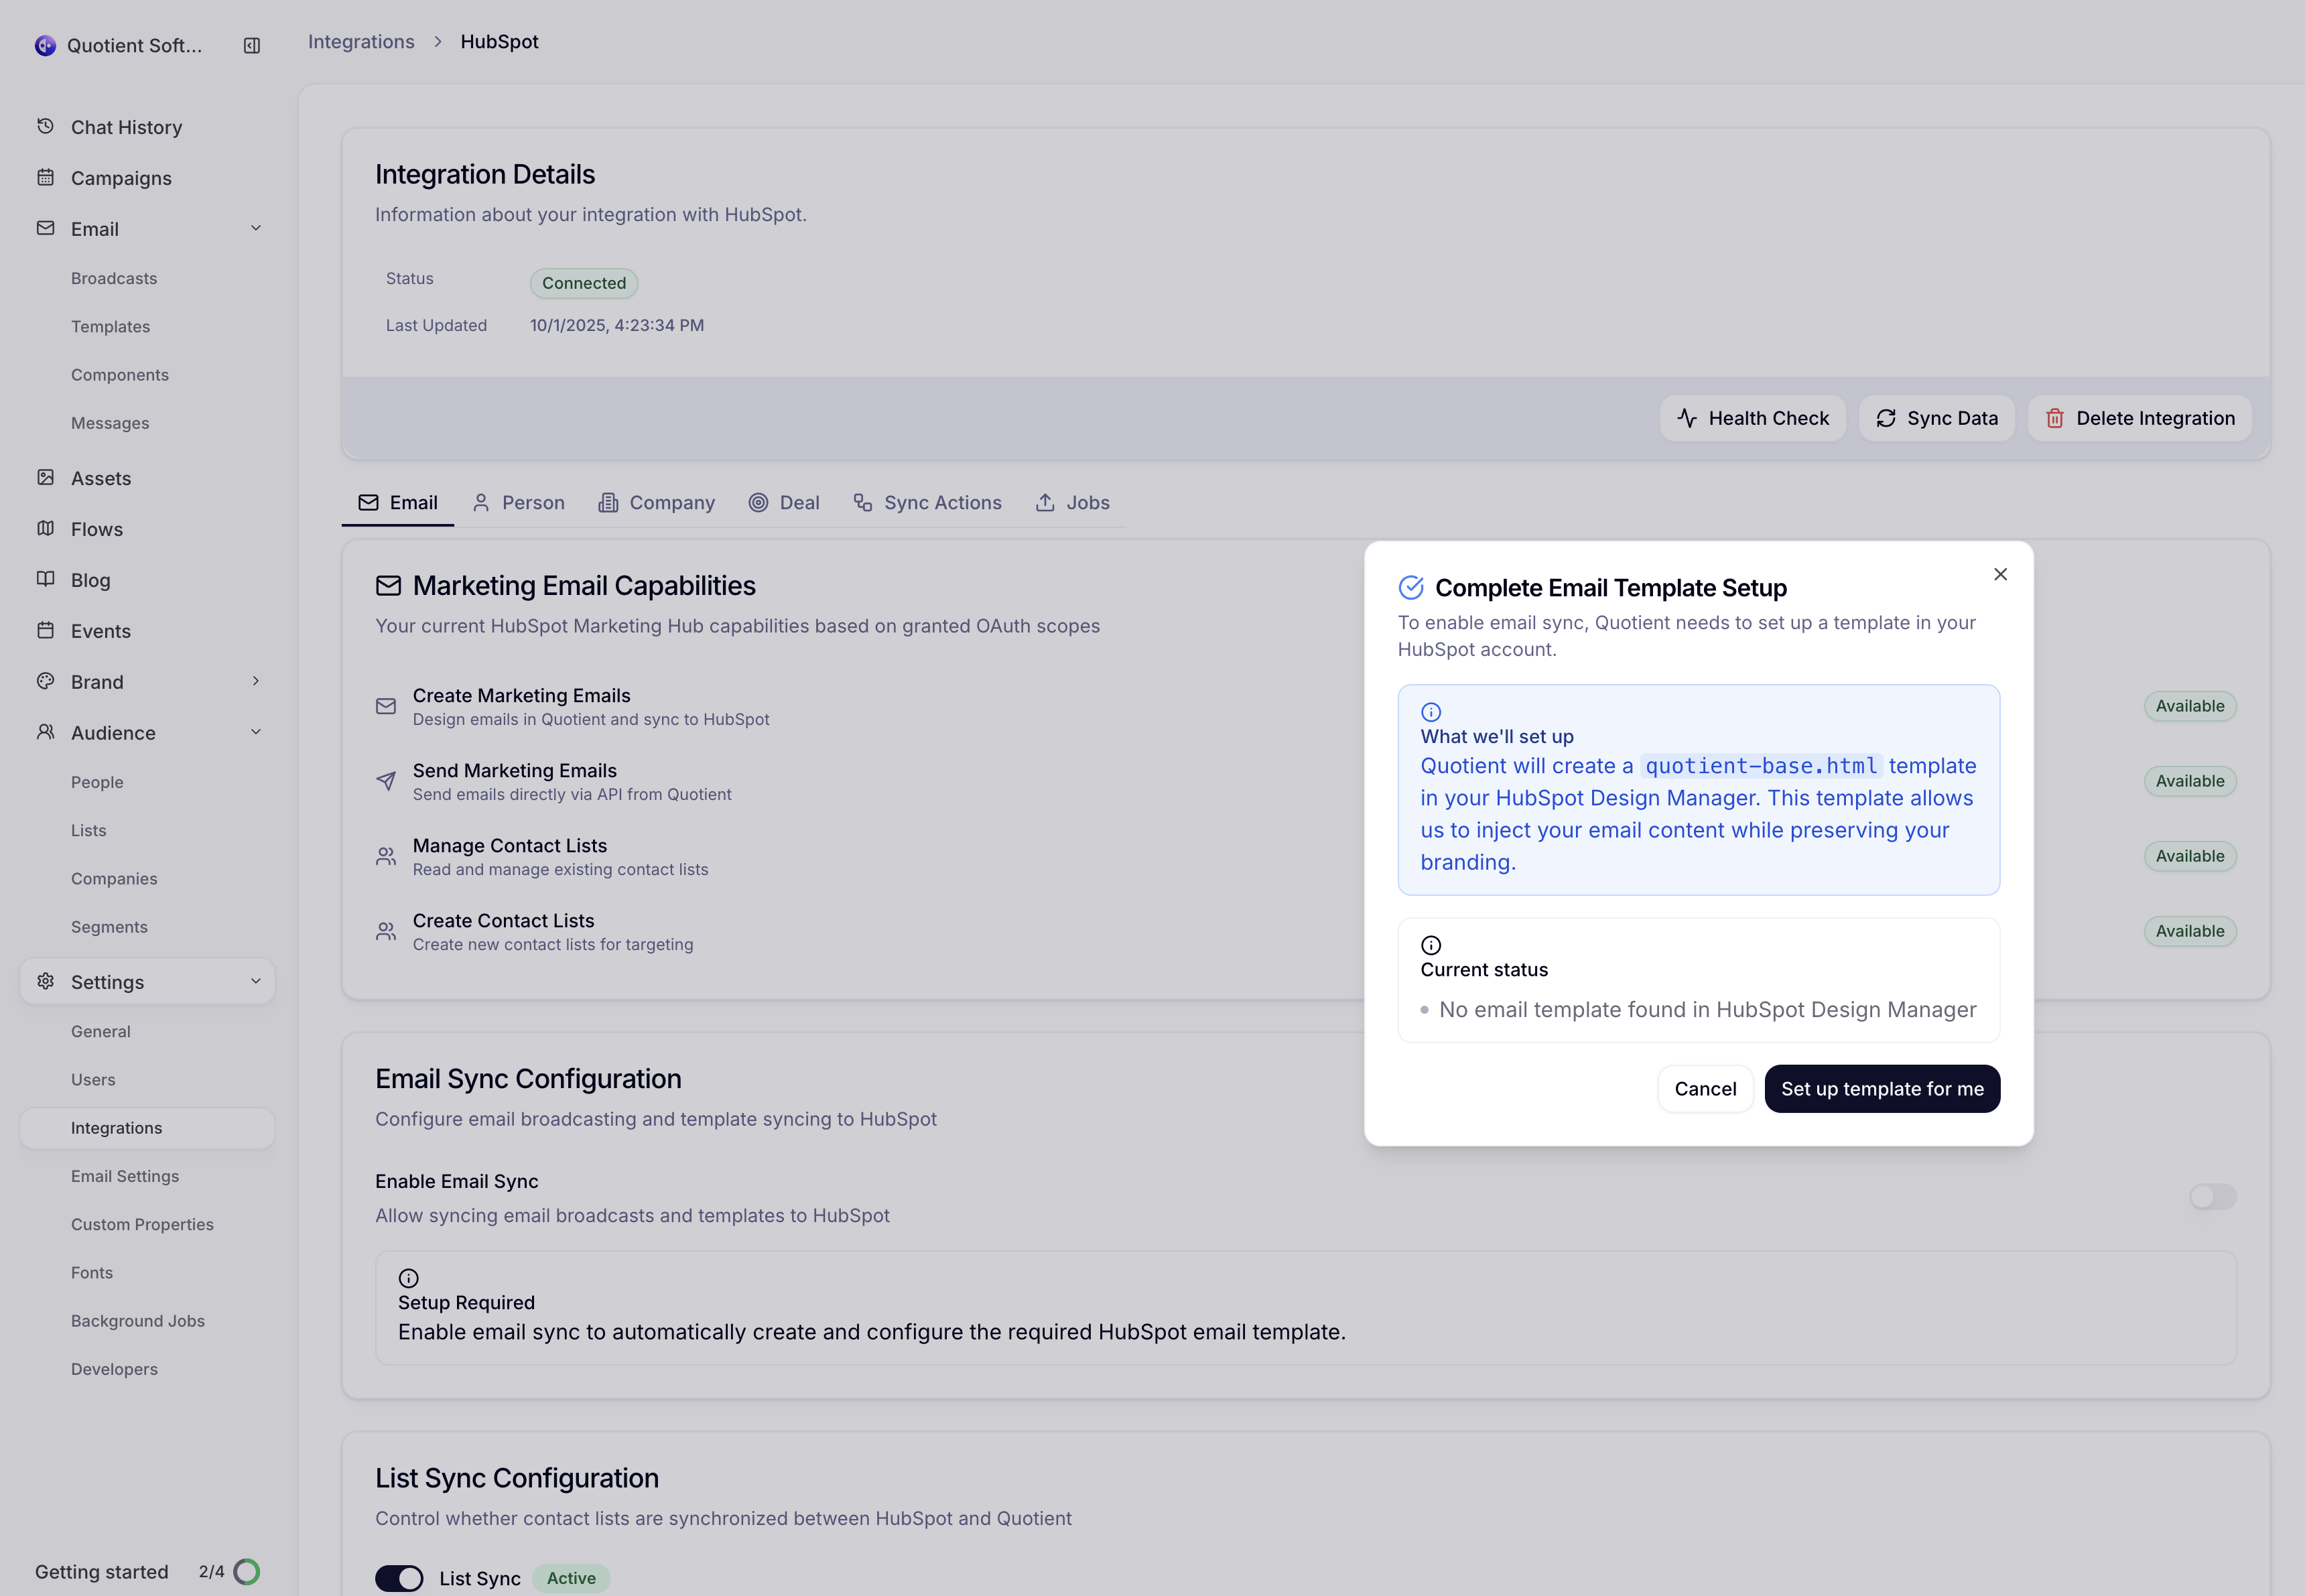This screenshot has height=1596, width=2305.
Task: Click the Events calendar icon
Action: click(46, 631)
